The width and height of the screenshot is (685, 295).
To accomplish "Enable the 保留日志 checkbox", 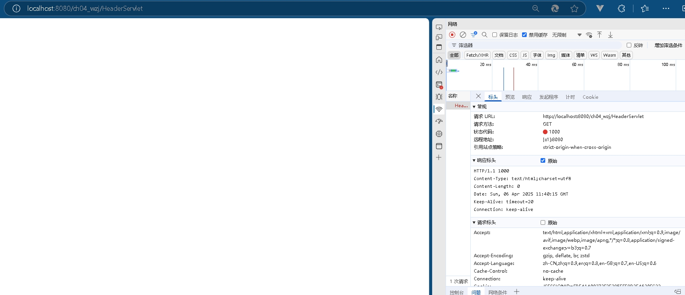I will pyautogui.click(x=495, y=35).
